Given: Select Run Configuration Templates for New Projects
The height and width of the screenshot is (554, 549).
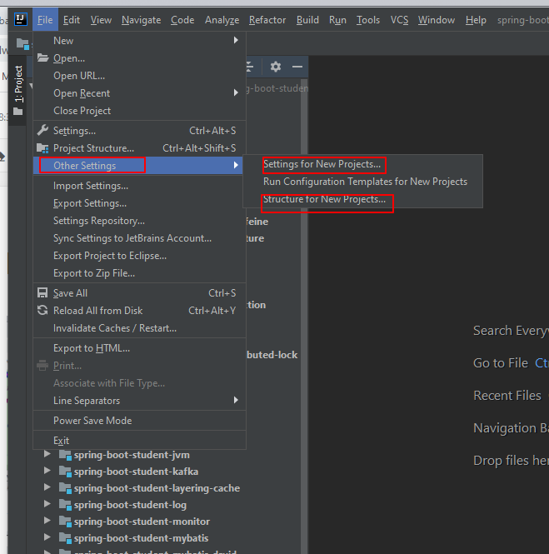Looking at the screenshot, I should (x=362, y=182).
